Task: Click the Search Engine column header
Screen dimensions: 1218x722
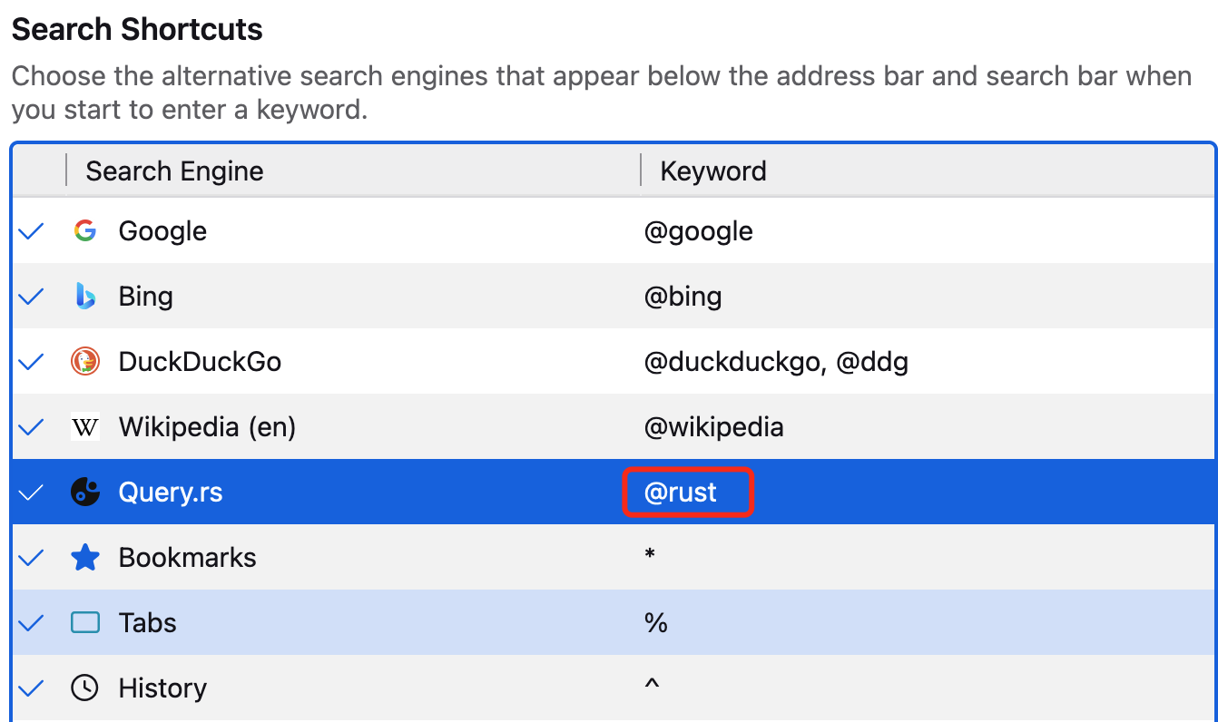Action: (x=172, y=171)
